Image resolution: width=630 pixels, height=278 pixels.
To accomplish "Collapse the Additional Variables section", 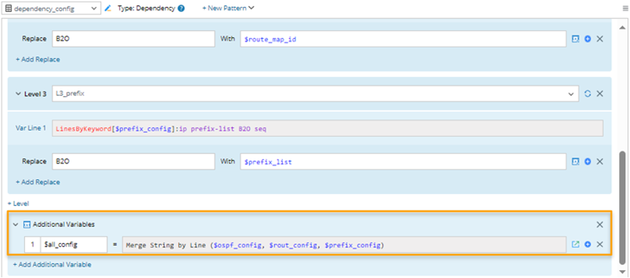I will 15,224.
